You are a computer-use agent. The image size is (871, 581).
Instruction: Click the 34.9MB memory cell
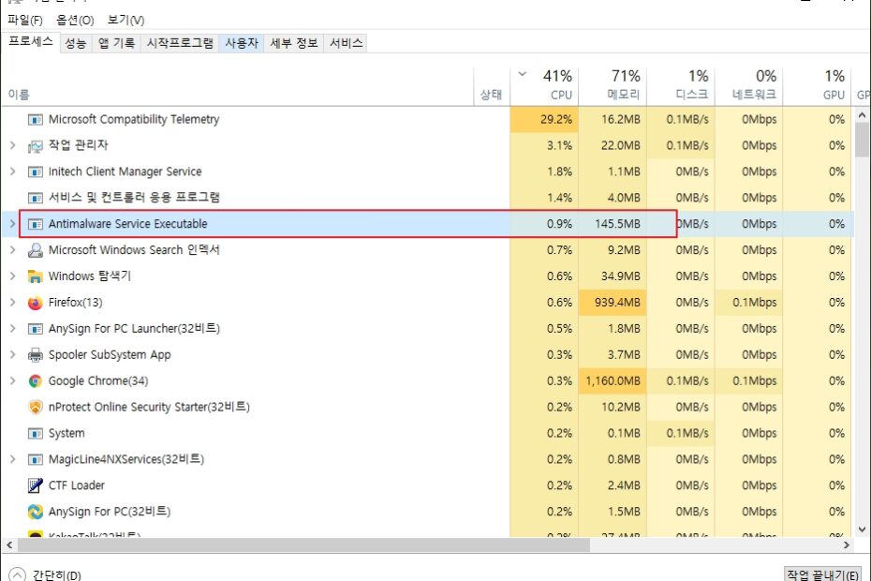[613, 276]
